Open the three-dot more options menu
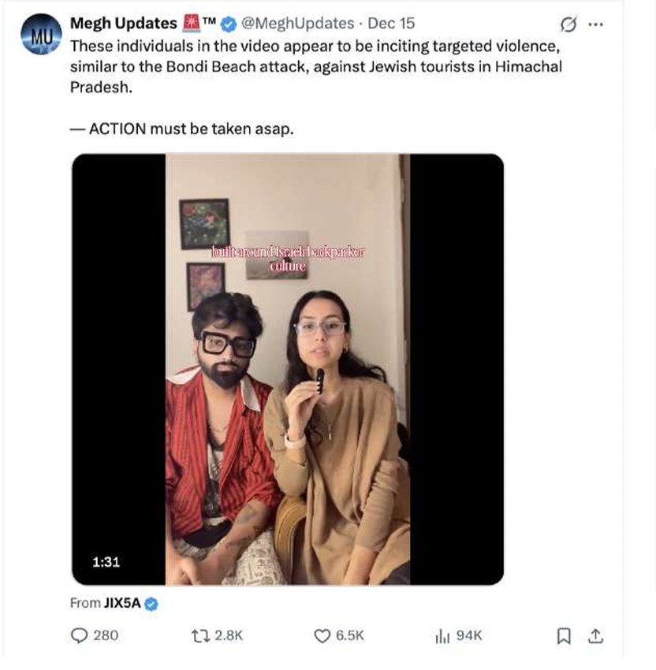Screen dimensions: 656x670 596,24
